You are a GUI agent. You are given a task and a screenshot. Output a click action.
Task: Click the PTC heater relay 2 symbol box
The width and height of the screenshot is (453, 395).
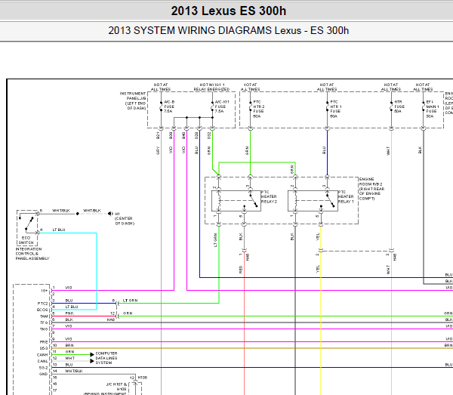(x=236, y=201)
